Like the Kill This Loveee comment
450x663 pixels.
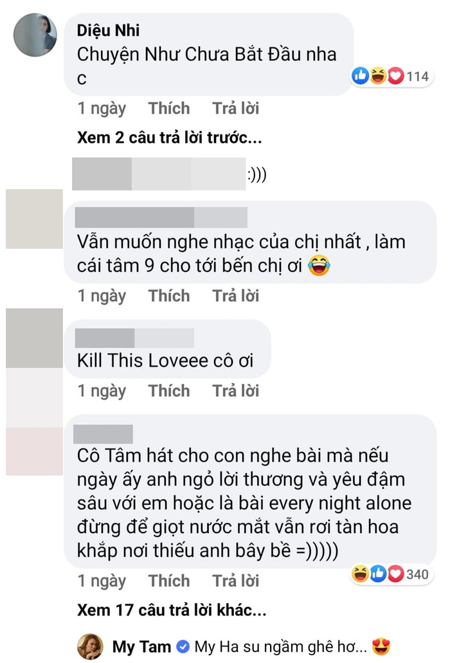pos(169,391)
